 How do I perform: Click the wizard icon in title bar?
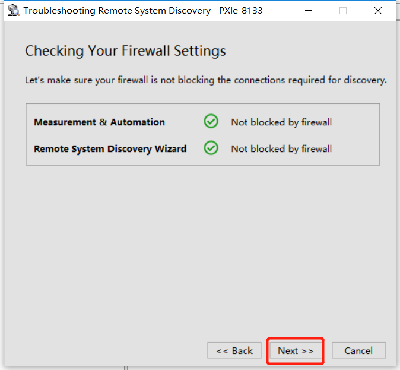pyautogui.click(x=14, y=11)
